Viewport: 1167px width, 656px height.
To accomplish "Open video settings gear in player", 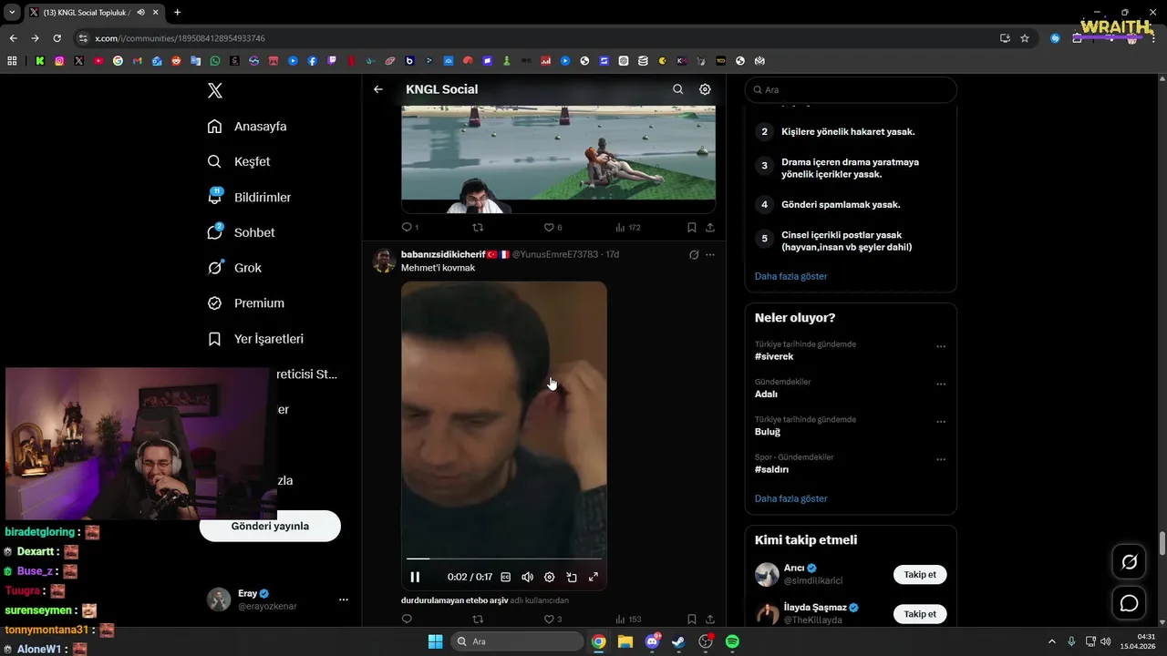I will (x=549, y=577).
